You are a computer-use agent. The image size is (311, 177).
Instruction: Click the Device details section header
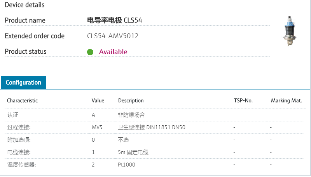point(24,5)
